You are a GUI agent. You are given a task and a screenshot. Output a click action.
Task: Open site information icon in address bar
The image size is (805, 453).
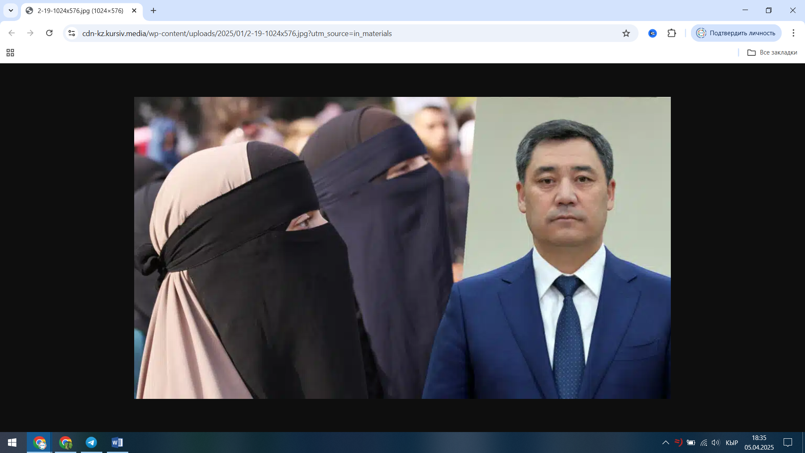pos(72,33)
